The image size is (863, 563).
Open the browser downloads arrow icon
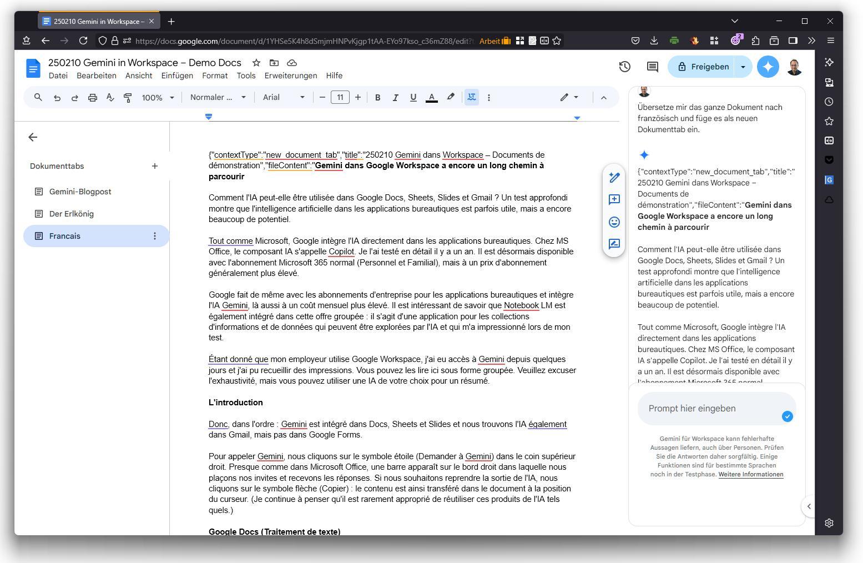tap(654, 41)
